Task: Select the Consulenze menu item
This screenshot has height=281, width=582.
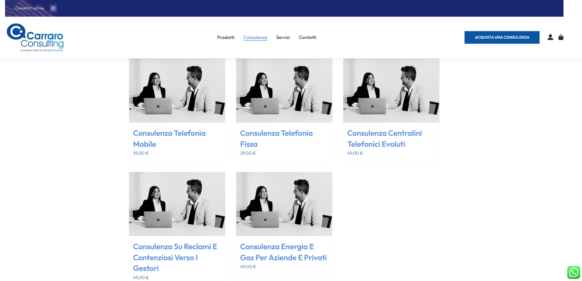Action: (255, 37)
